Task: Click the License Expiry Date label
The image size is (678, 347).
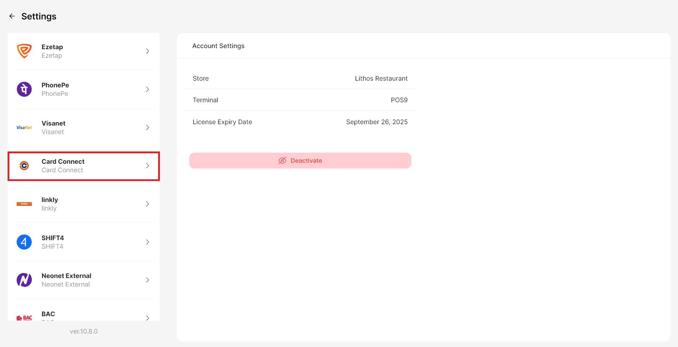Action: coord(222,122)
